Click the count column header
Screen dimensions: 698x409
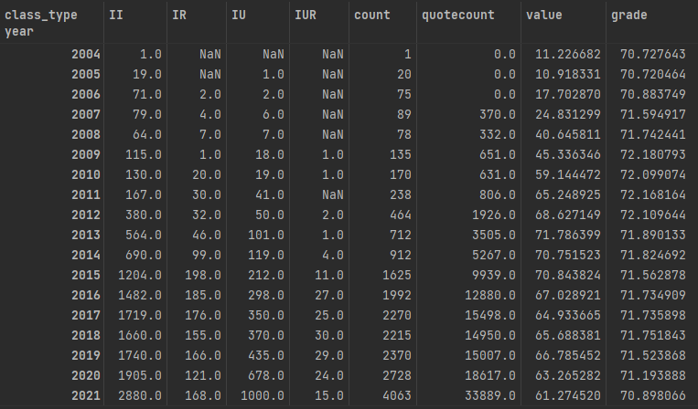pos(374,16)
